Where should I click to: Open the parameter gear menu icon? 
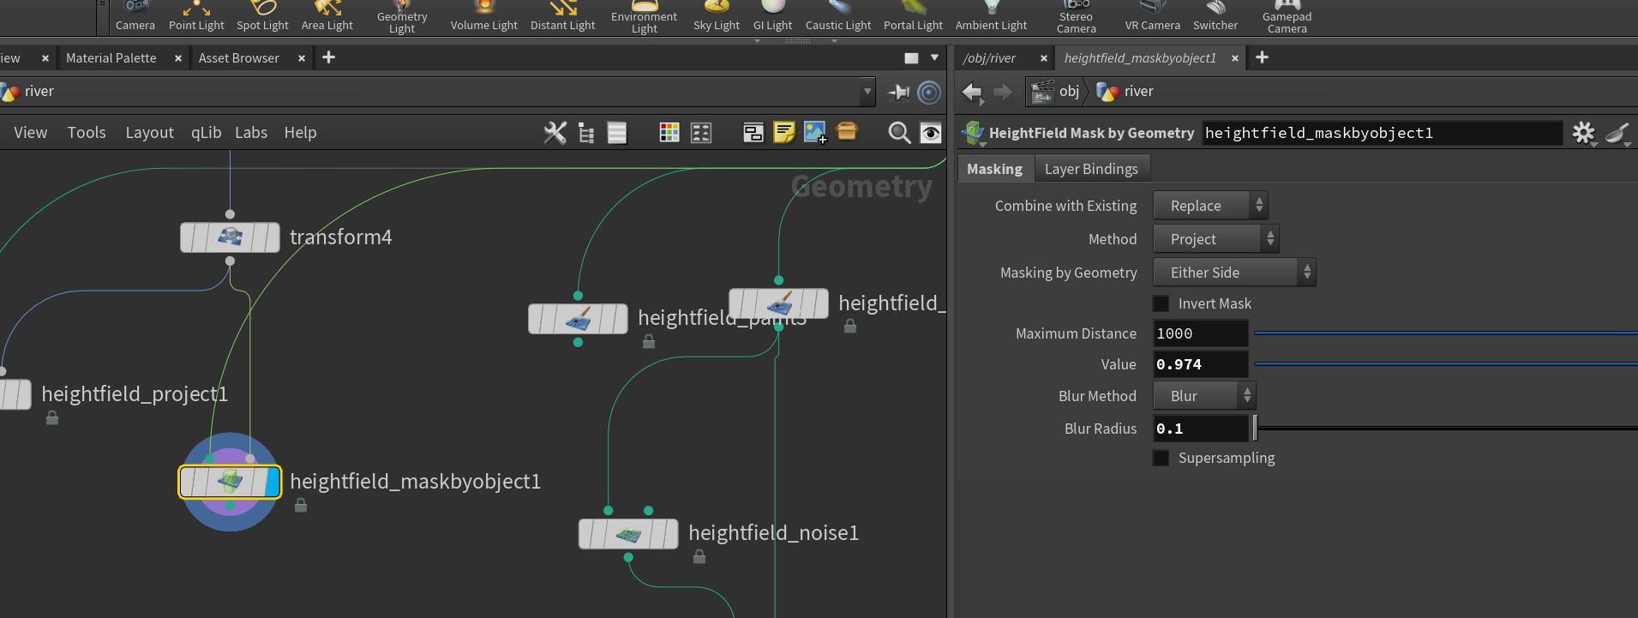[x=1584, y=133]
